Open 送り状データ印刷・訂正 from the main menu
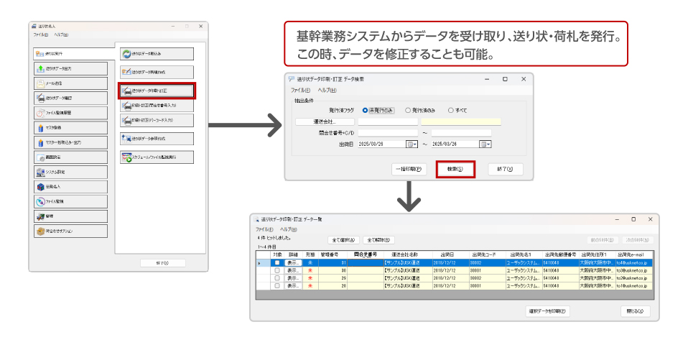Image resolution: width=688 pixels, height=345 pixels. 157,91
